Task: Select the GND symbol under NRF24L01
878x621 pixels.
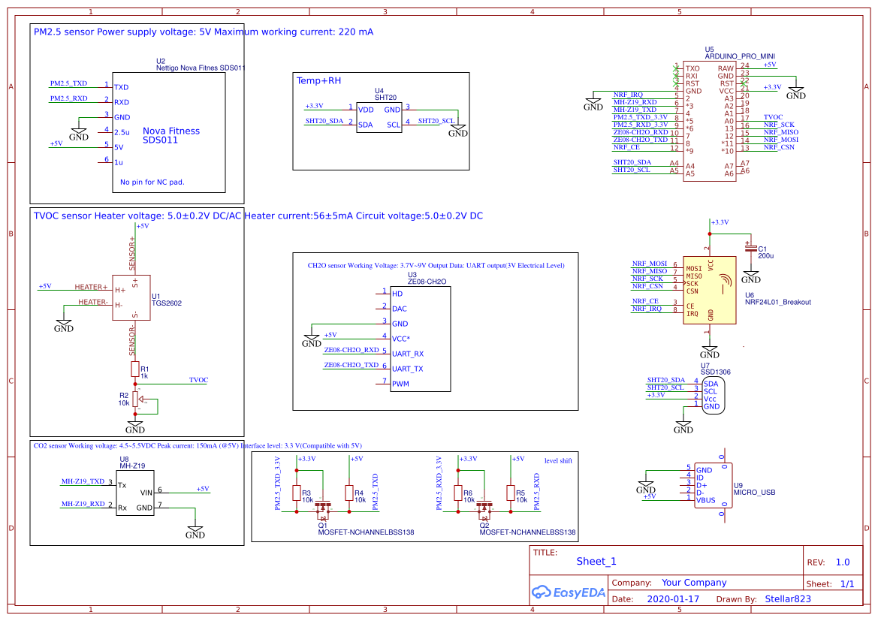Action: click(x=710, y=351)
